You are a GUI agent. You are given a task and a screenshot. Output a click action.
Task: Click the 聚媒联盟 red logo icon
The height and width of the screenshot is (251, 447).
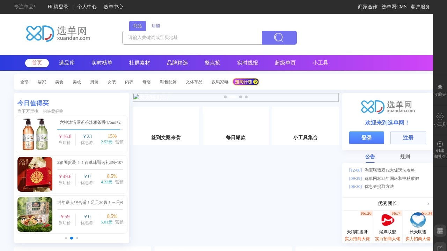pos(388,220)
